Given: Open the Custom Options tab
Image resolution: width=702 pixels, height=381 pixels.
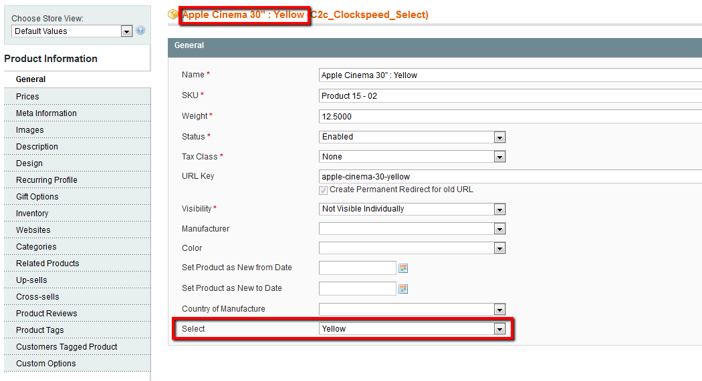Looking at the screenshot, I should [x=78, y=363].
